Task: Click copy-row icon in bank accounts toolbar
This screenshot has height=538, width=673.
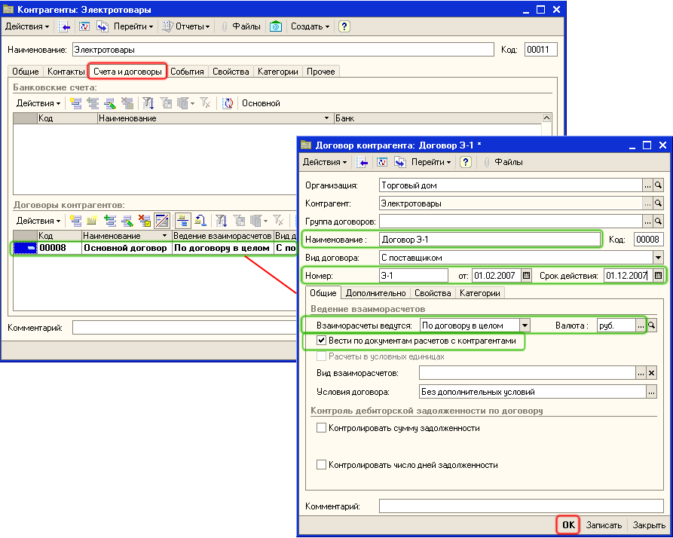Action: [x=93, y=103]
